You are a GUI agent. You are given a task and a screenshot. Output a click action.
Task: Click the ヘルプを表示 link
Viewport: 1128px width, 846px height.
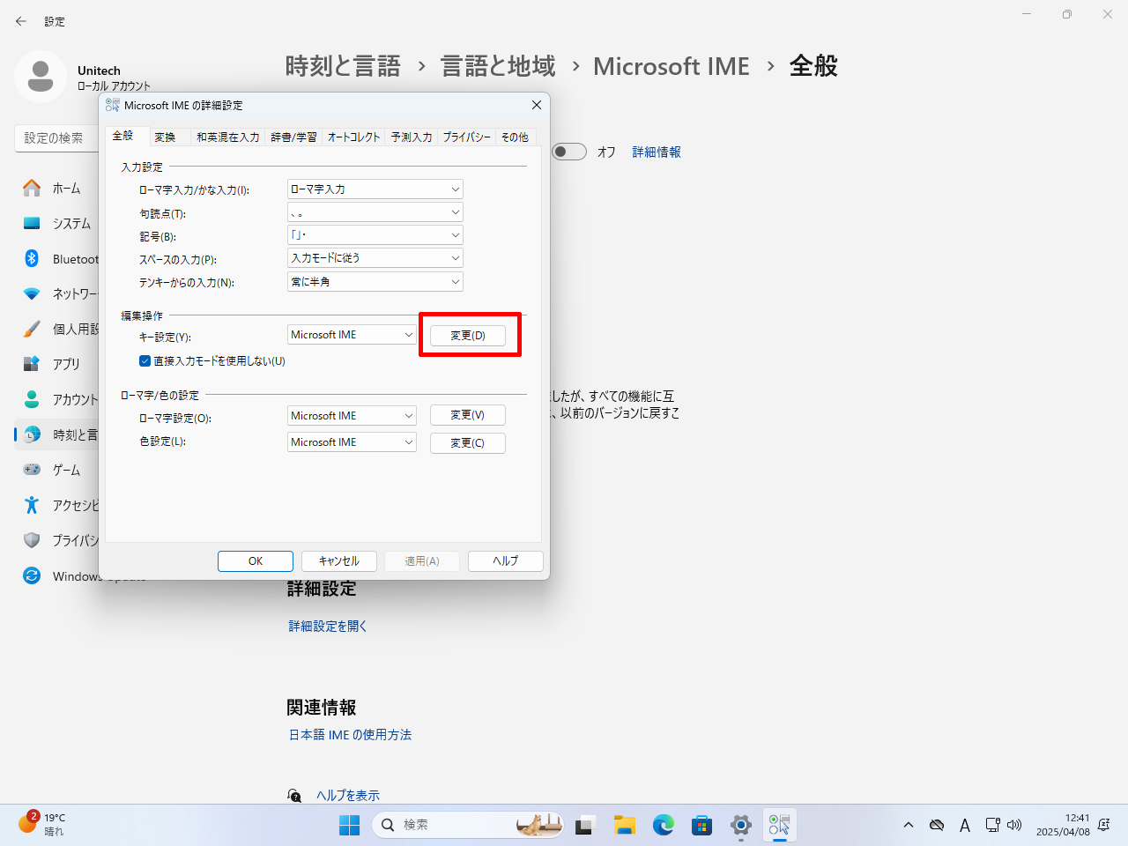point(348,795)
